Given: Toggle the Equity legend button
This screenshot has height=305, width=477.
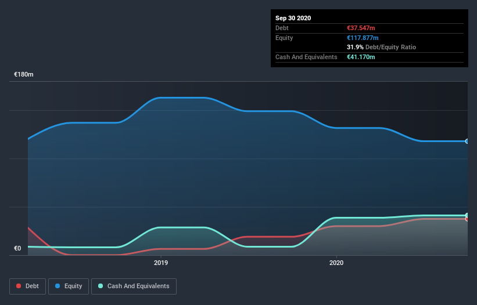Looking at the screenshot, I should coord(69,286).
